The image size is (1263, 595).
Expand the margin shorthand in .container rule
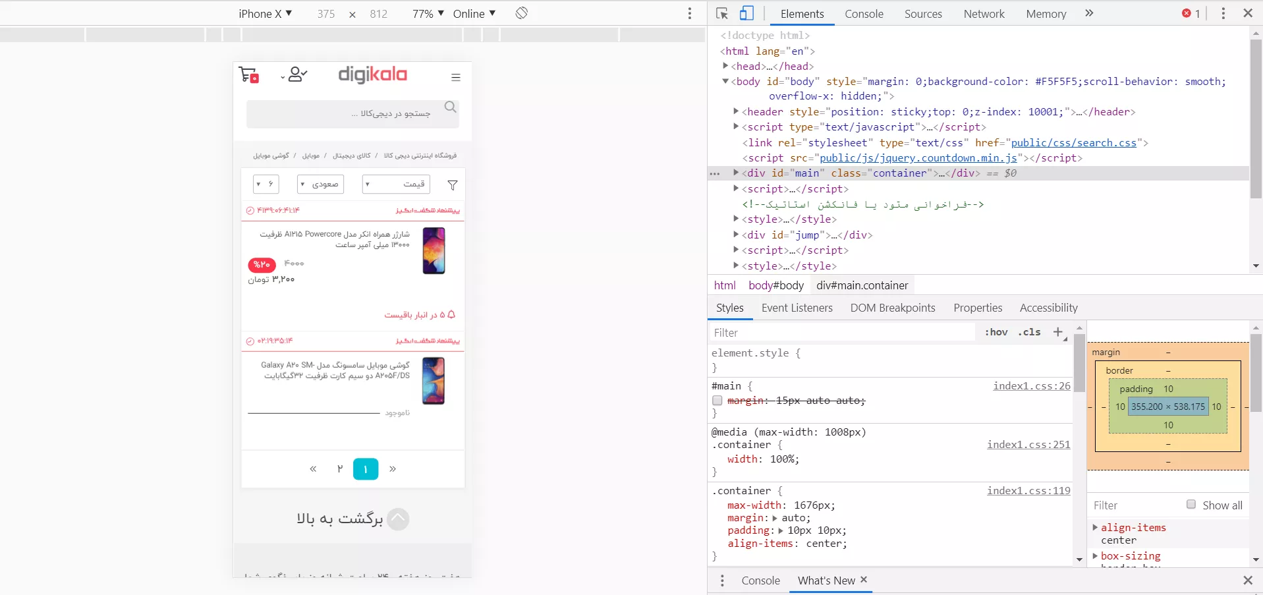click(775, 518)
